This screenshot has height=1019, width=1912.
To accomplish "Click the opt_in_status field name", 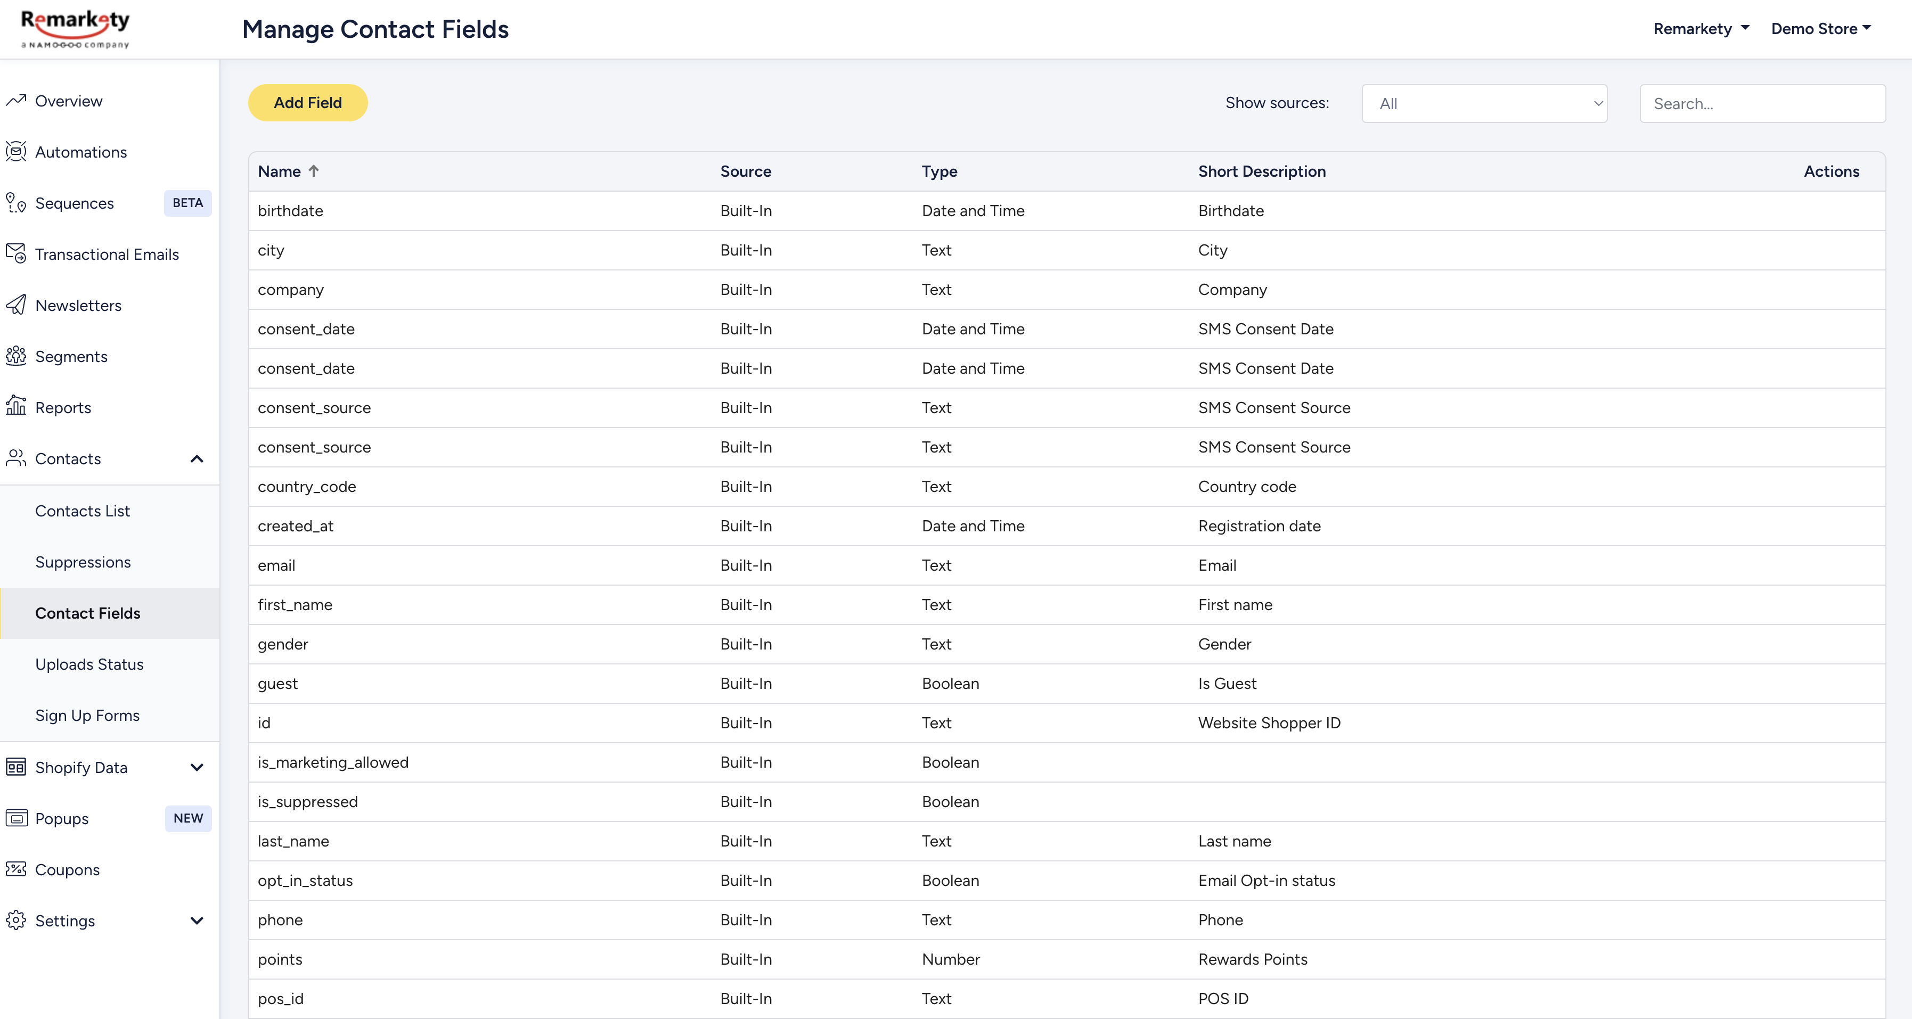I will point(305,880).
